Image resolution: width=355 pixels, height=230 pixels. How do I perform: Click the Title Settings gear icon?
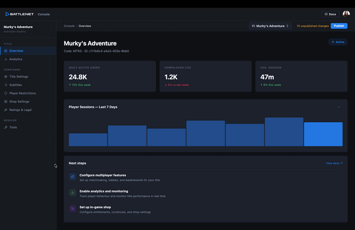(x=6, y=77)
